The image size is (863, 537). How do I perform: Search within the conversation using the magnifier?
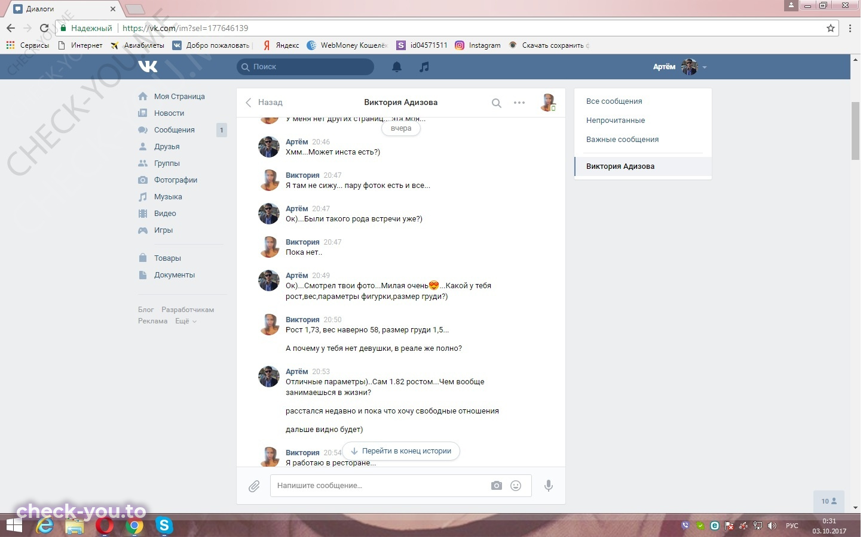click(496, 103)
